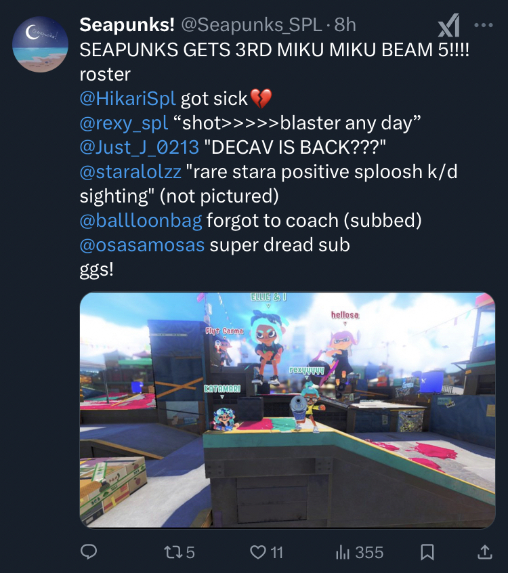The image size is (508, 573).
Task: Open the @HikariSpl mention
Action: point(128,99)
